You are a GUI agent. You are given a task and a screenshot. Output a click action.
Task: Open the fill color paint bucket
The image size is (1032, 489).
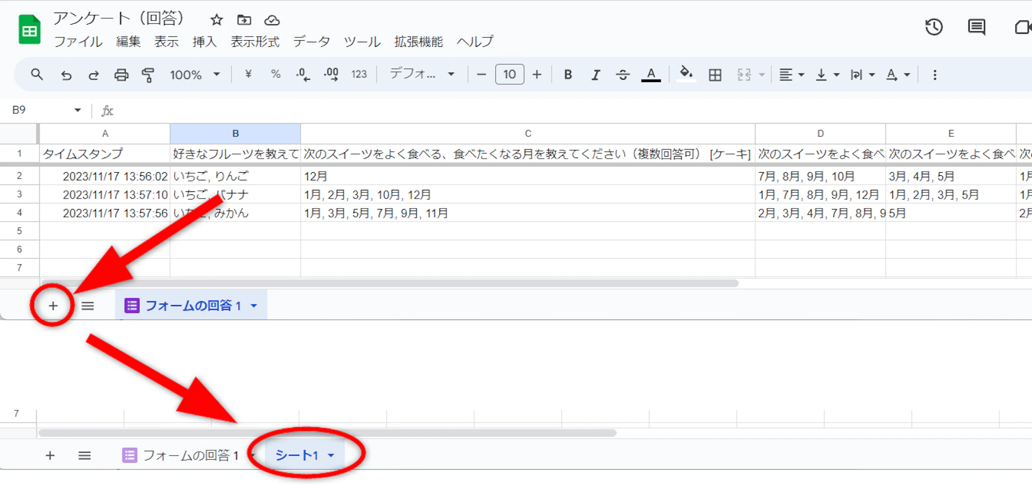(686, 74)
